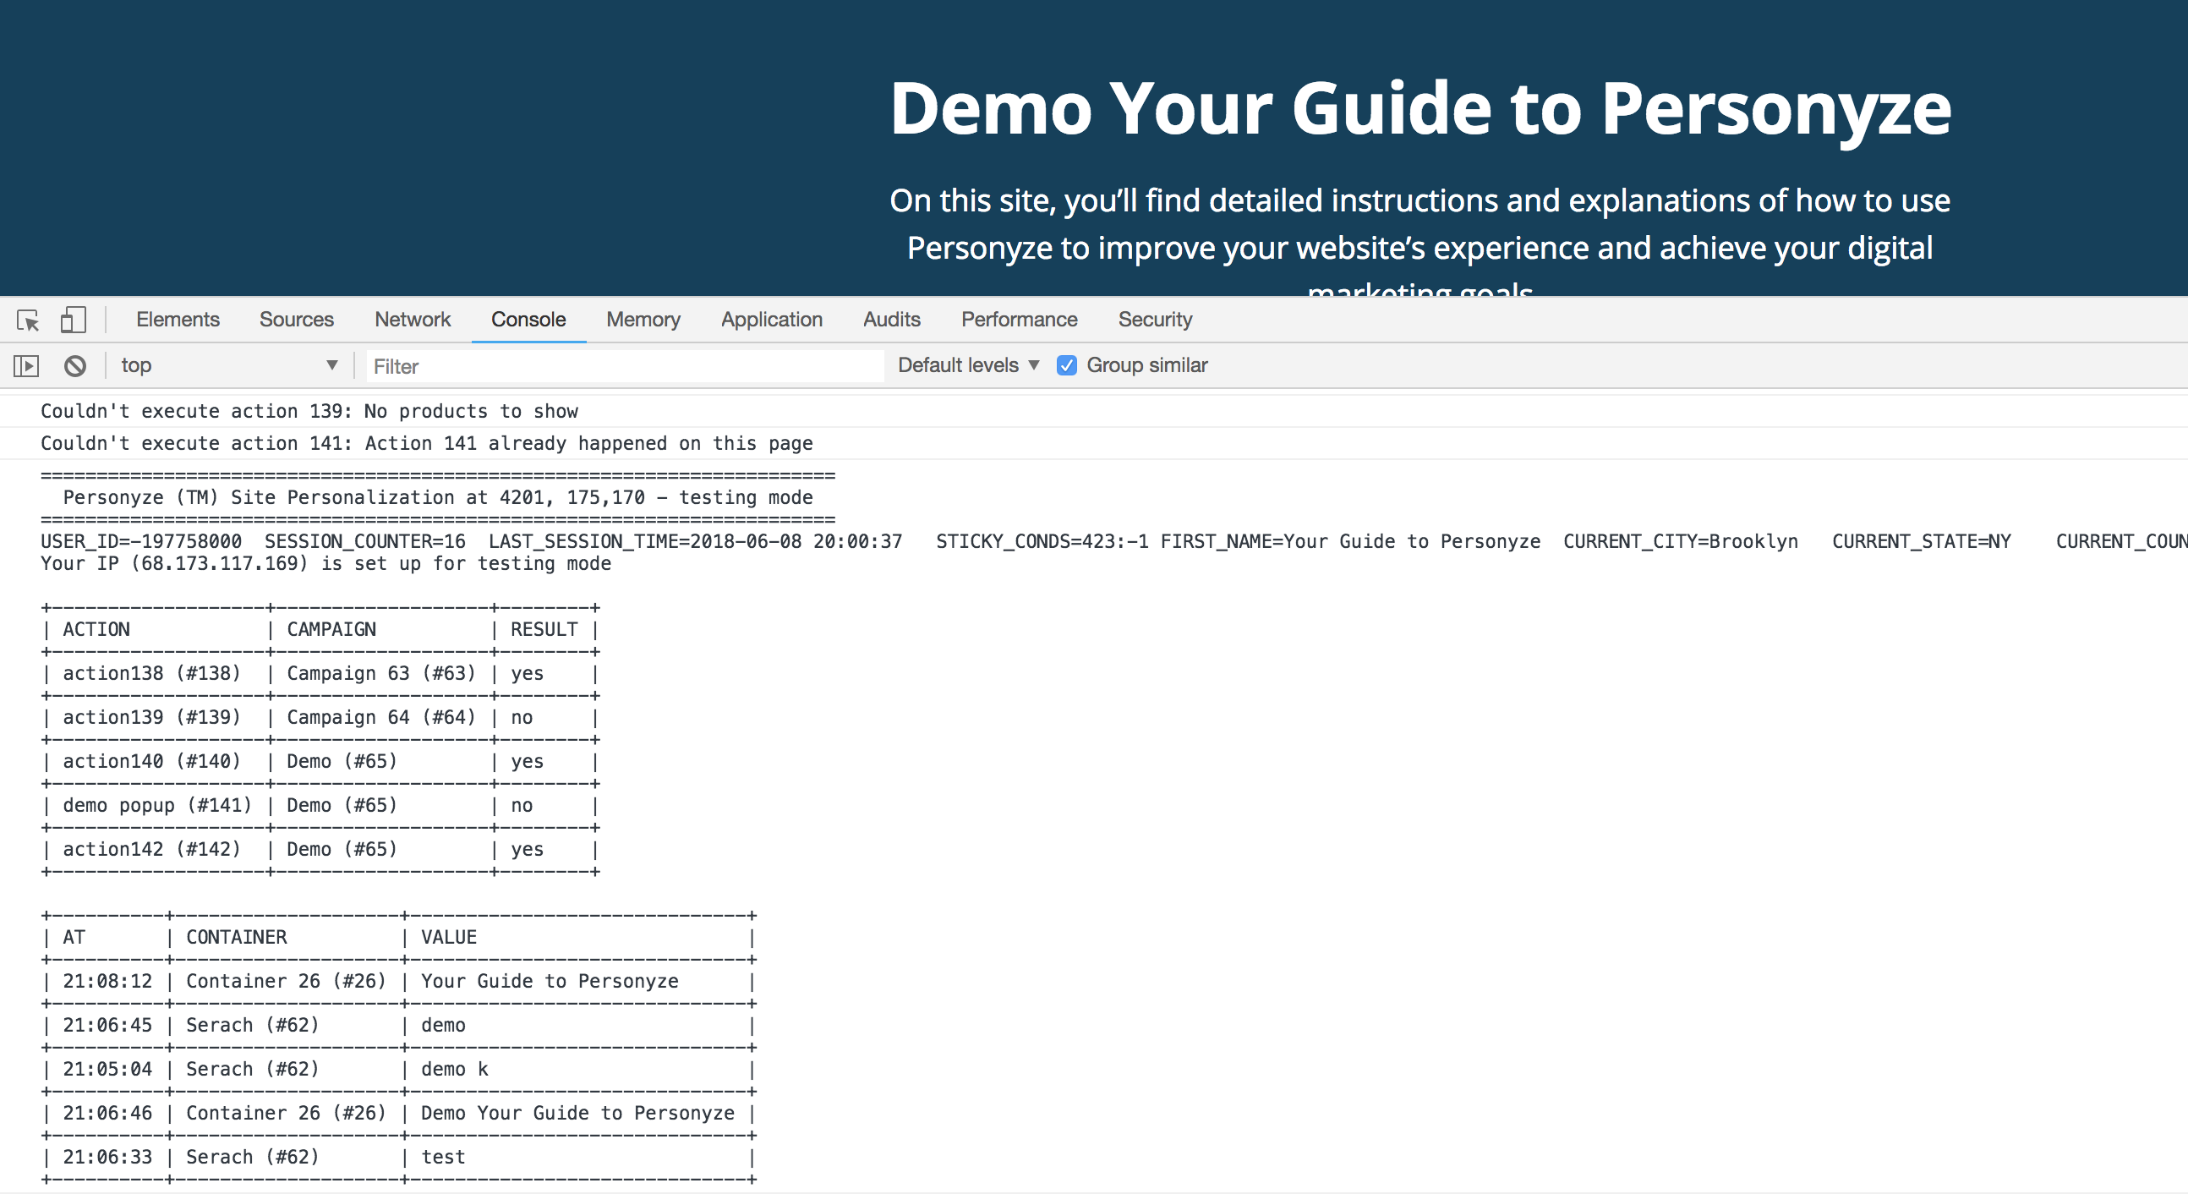
Task: Click the CURRENT_STATE=NY text
Action: coord(1922,542)
